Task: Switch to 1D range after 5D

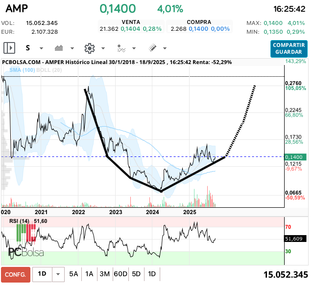Action: (x=152, y=274)
